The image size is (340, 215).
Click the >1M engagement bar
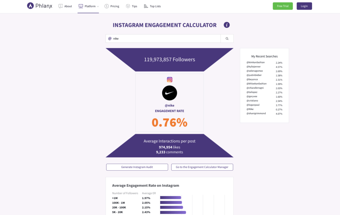point(170,197)
